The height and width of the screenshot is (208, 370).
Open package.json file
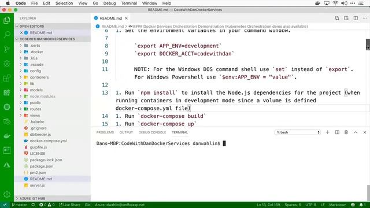(x=41, y=166)
